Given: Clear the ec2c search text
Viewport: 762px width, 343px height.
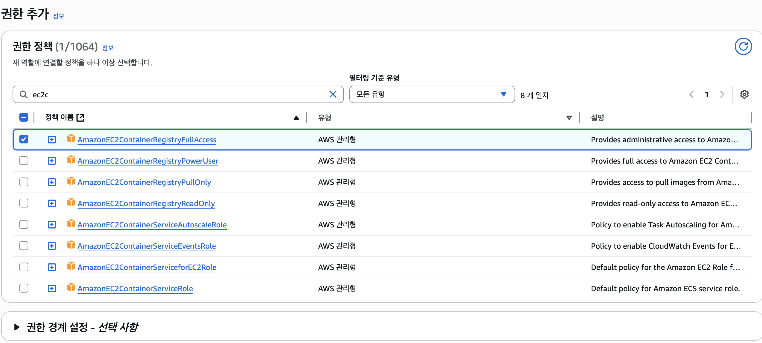Looking at the screenshot, I should (x=332, y=94).
